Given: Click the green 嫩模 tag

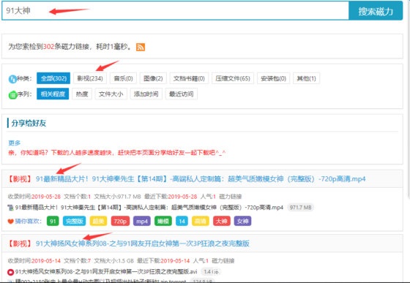Looking at the screenshot, I should pos(163,222).
